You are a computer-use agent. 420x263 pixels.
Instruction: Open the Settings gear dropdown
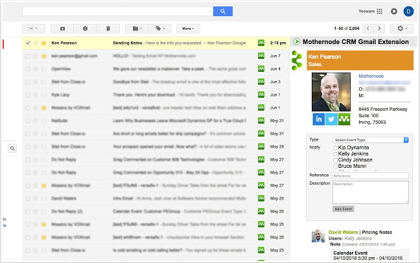402,29
